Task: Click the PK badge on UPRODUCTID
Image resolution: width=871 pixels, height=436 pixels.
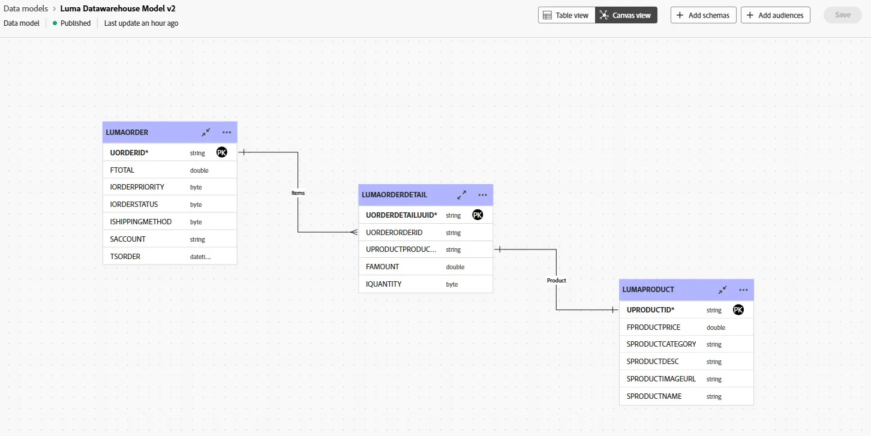Action: click(x=738, y=309)
